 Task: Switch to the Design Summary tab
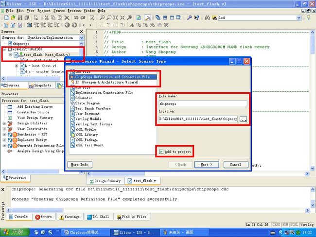(105, 181)
